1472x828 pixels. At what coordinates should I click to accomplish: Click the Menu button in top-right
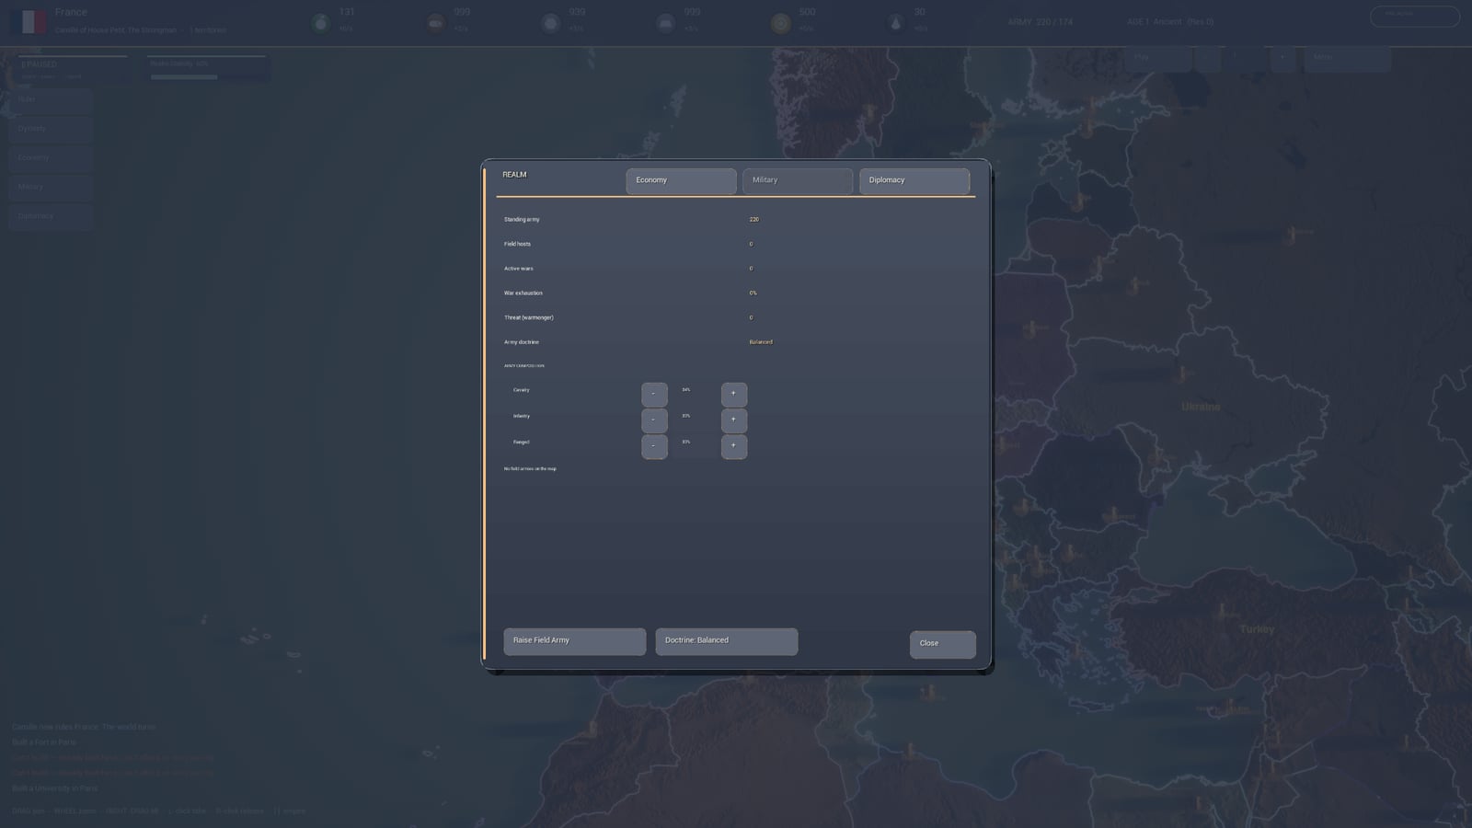pos(1347,58)
